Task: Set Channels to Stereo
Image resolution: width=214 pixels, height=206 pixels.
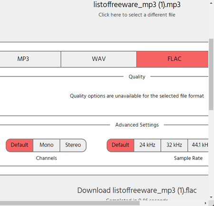Action: (73, 145)
